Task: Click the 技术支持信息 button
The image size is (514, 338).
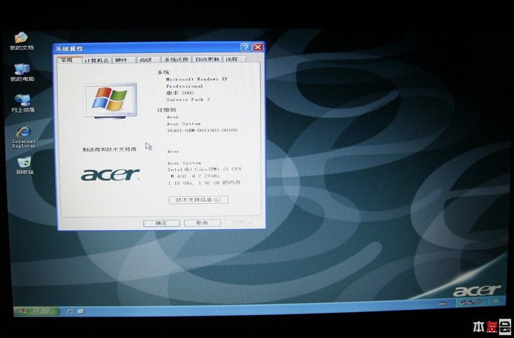Action: (x=199, y=199)
